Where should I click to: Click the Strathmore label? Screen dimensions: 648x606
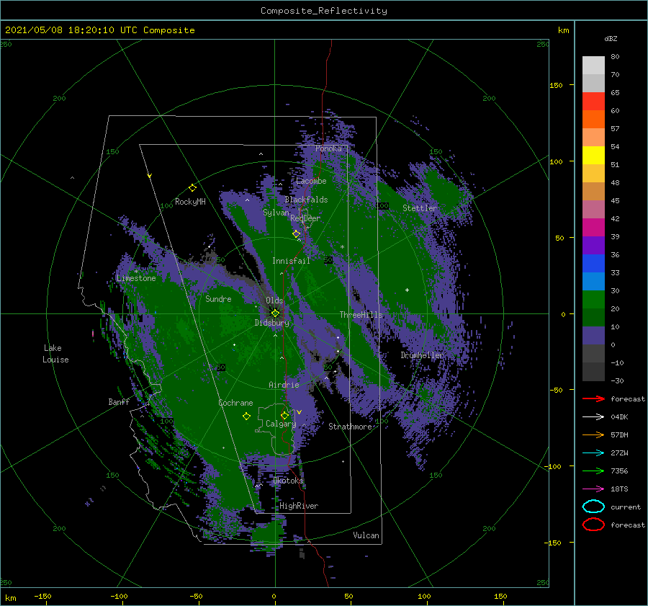coord(350,427)
